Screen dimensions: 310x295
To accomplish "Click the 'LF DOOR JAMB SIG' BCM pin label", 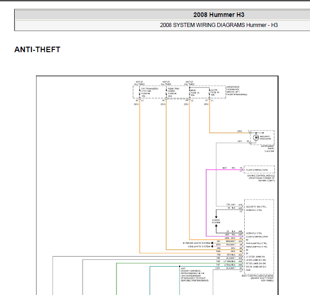I will pyautogui.click(x=255, y=257).
